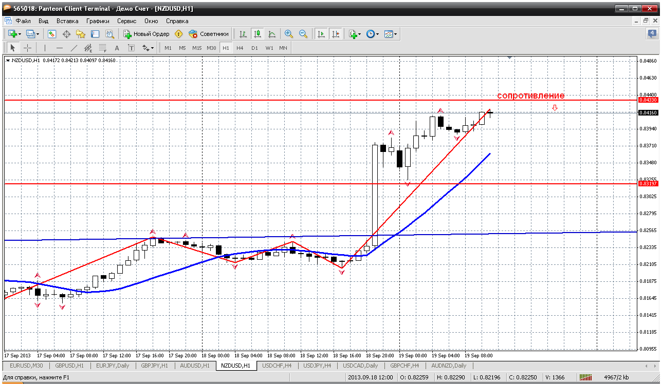The width and height of the screenshot is (662, 384).
Task: Toggle the Auto Scroll chart button
Action: (x=321, y=34)
